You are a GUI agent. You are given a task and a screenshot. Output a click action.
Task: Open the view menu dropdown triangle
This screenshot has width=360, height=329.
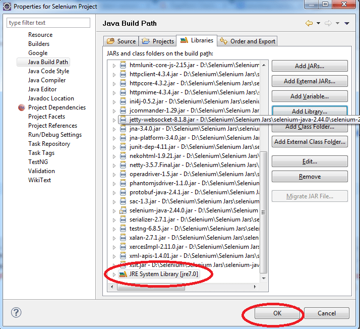coord(347,23)
